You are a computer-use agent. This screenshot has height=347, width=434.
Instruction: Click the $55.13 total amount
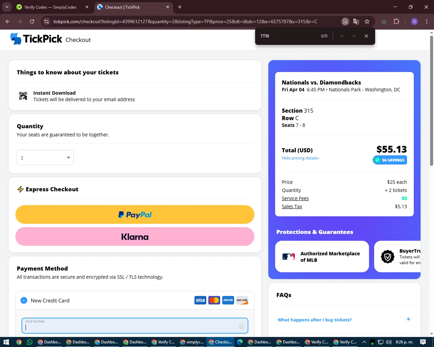[x=391, y=149]
